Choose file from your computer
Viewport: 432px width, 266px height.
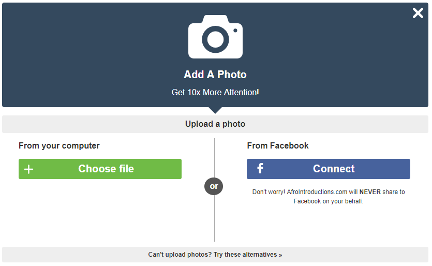point(100,169)
